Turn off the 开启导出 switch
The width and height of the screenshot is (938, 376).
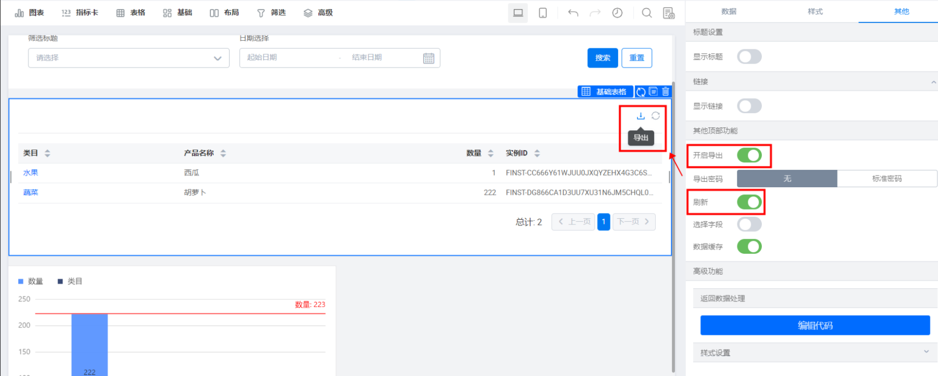[749, 155]
